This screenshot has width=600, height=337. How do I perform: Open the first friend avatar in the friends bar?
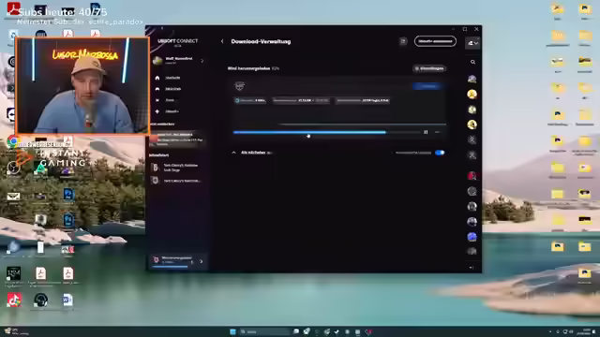472,79
